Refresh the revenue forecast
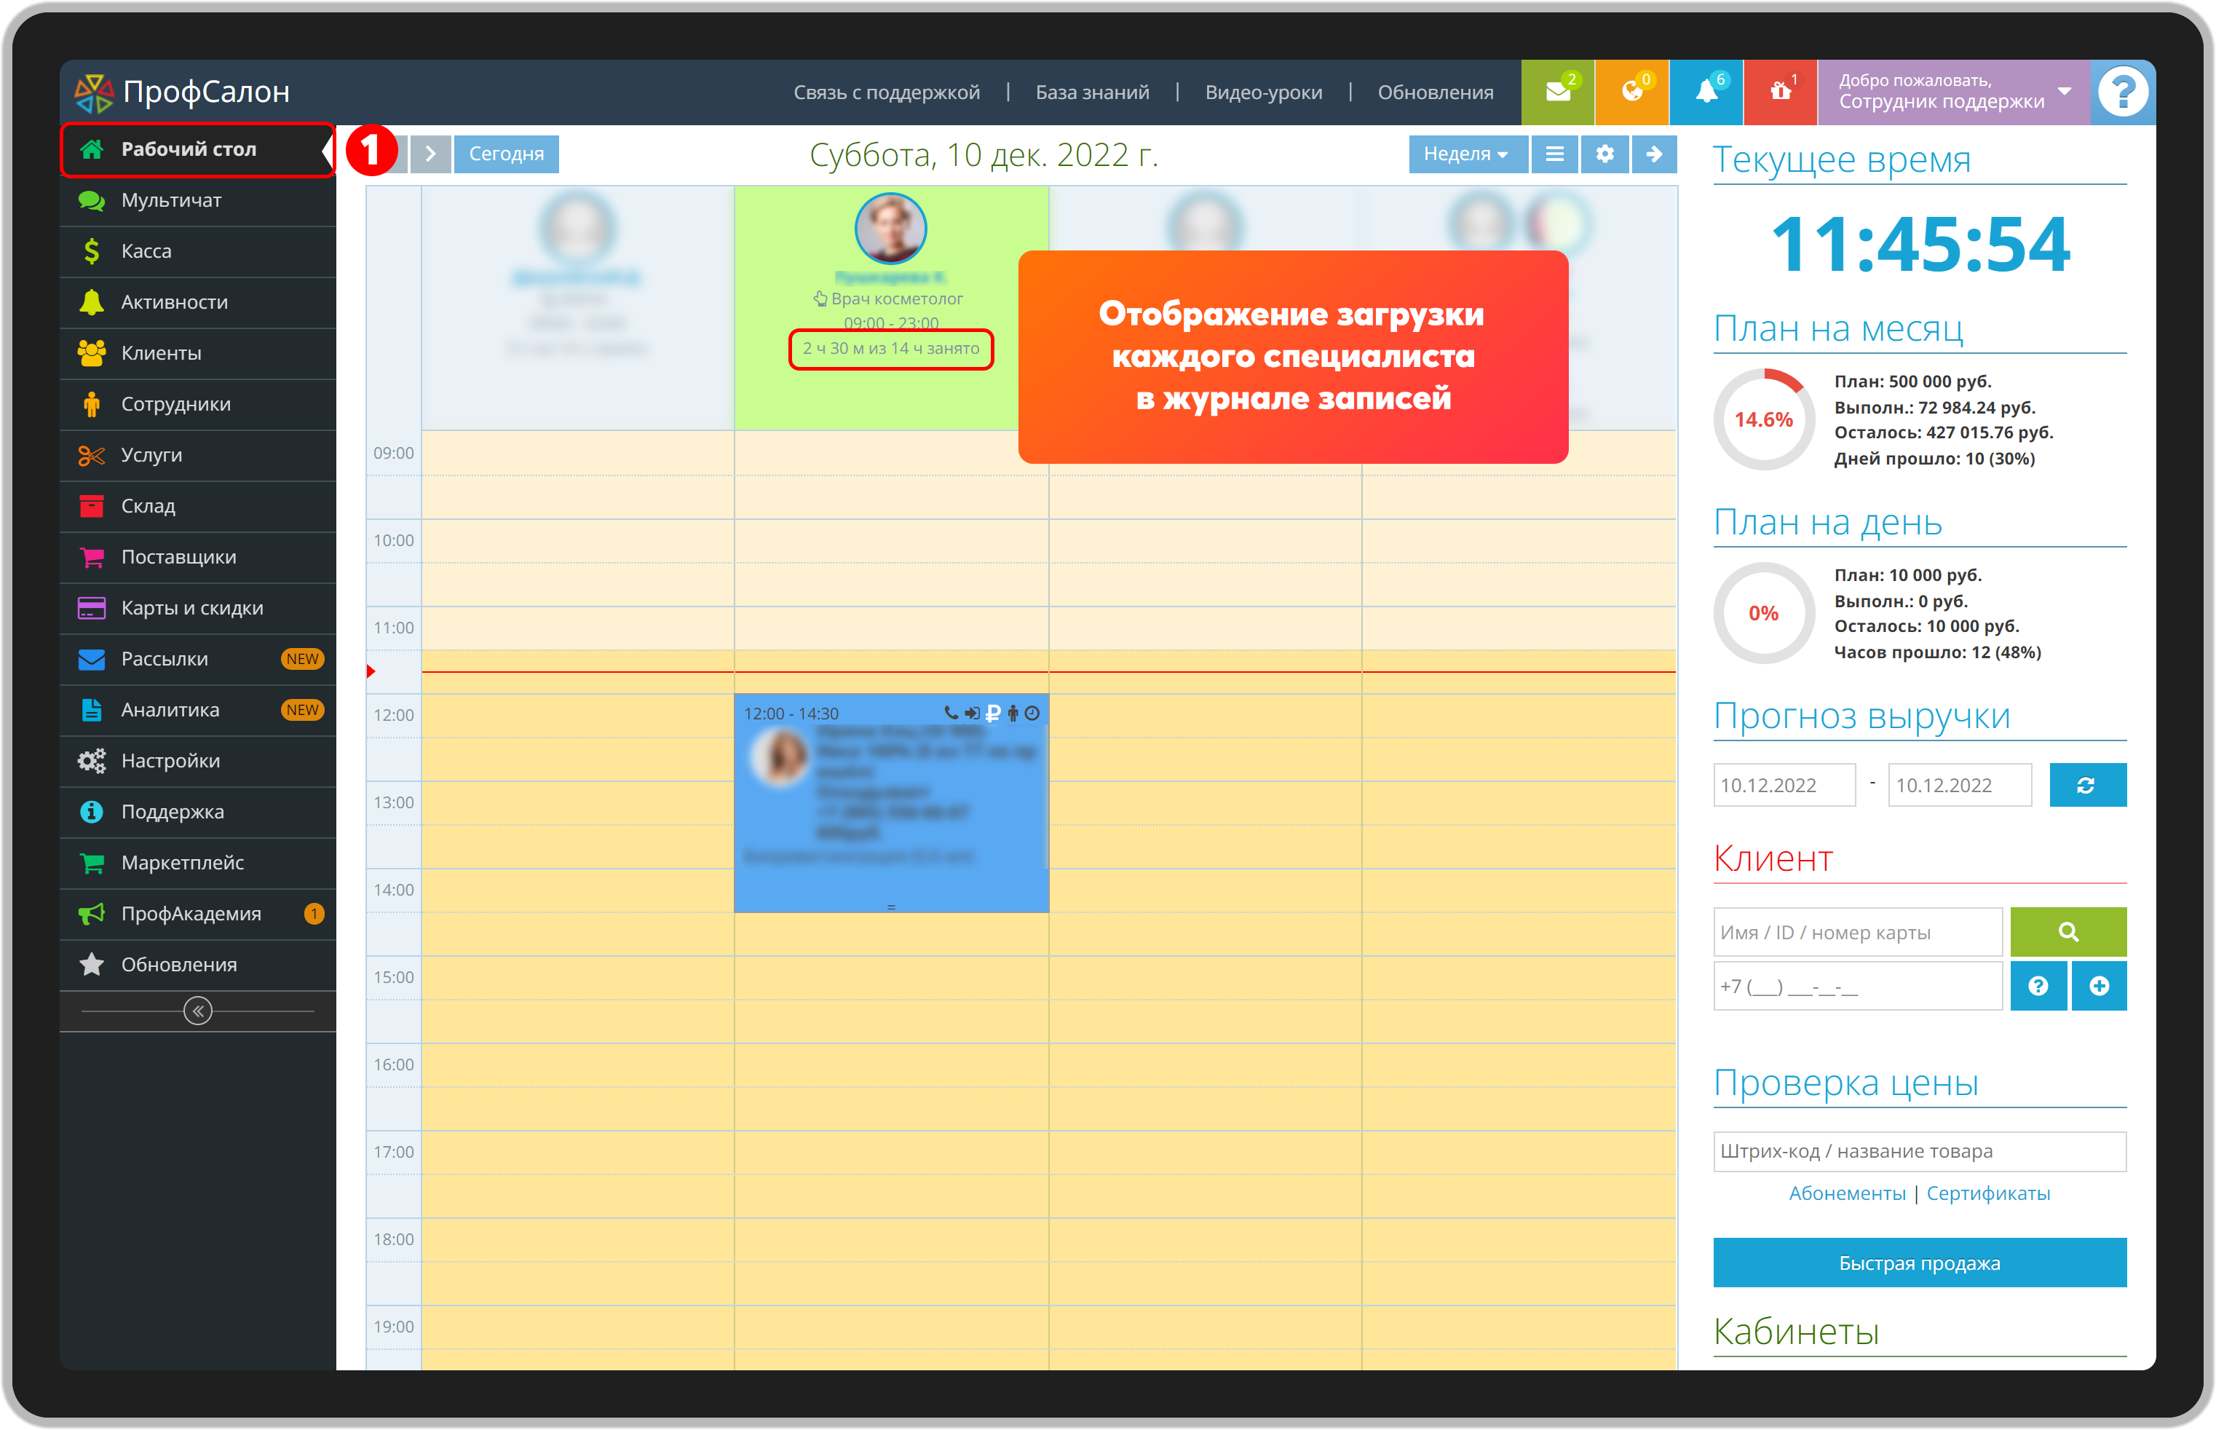The width and height of the screenshot is (2216, 1430). pos(2087,786)
